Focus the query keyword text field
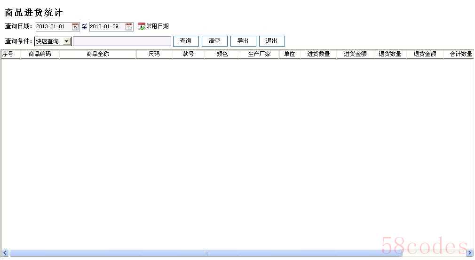This screenshot has width=475, height=260. (x=122, y=41)
